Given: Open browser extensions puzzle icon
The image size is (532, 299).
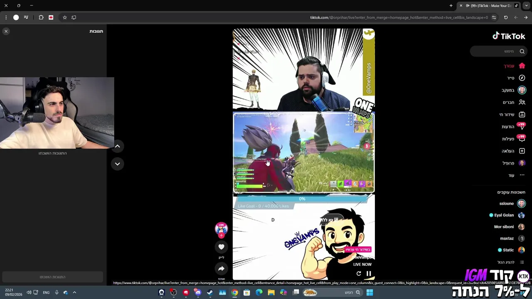Looking at the screenshot, I should 41,17.
